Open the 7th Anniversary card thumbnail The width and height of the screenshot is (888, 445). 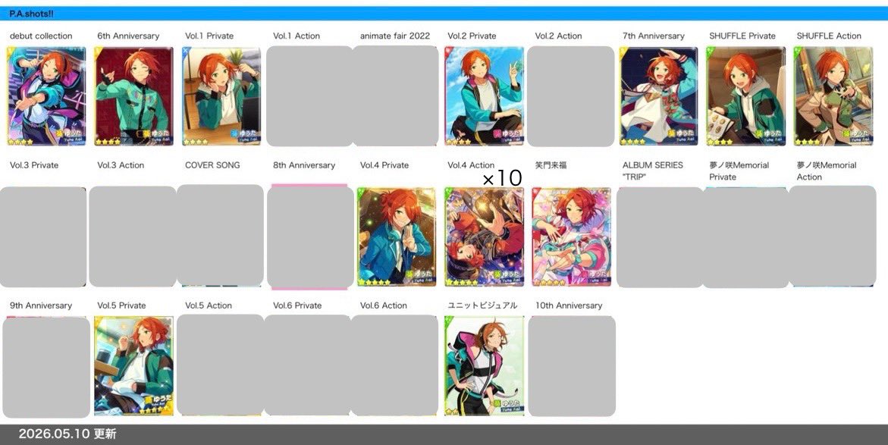click(x=659, y=96)
